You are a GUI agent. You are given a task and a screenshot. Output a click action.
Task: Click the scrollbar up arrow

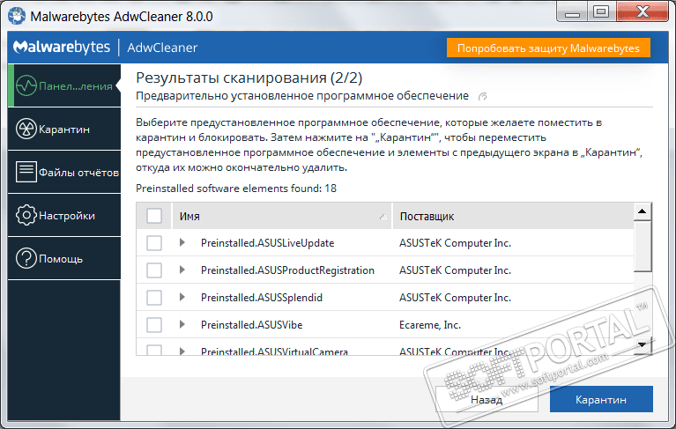point(643,211)
